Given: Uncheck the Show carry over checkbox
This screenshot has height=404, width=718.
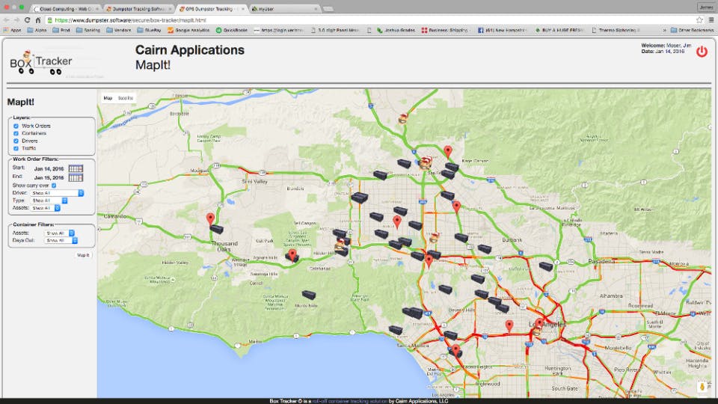Looking at the screenshot, I should click(54, 186).
